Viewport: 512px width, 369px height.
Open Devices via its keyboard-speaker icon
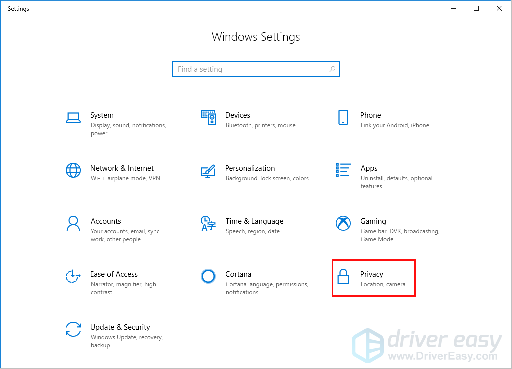point(208,117)
